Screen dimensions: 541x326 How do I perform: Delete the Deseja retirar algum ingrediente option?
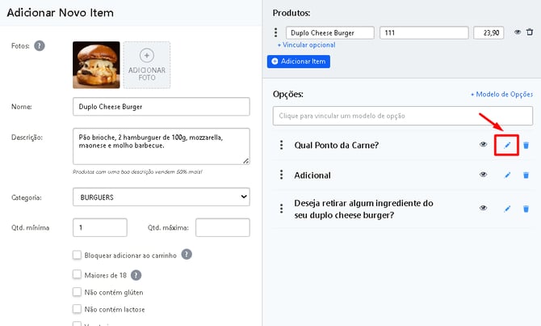[526, 209]
